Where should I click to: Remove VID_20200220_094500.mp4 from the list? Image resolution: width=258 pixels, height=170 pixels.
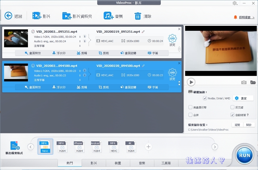point(179,63)
